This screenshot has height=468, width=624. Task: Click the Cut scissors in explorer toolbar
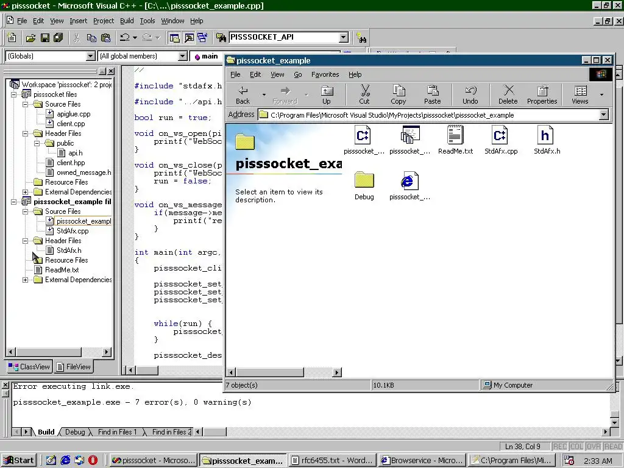point(364,94)
